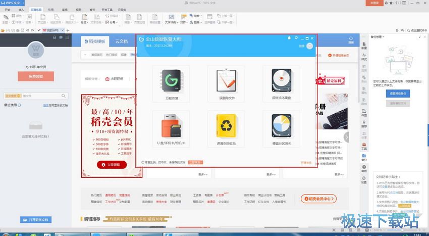
Task: Click the 开通稻壳会员 link
Action: [339, 56]
